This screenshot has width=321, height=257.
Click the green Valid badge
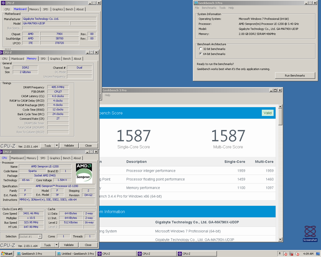(268, 113)
